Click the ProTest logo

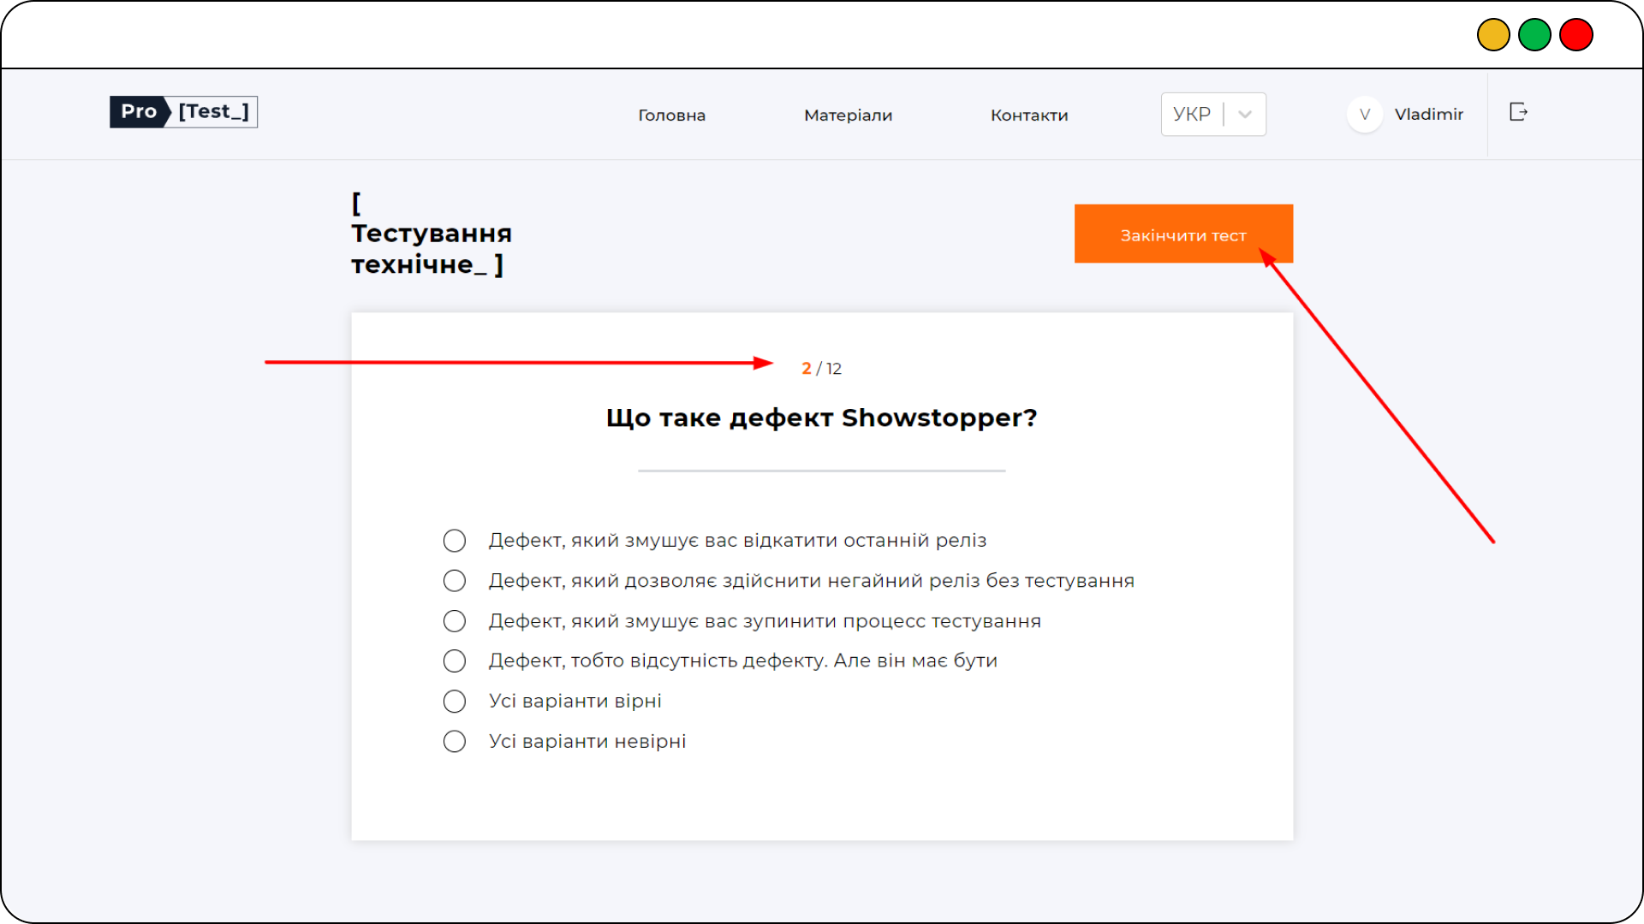(x=183, y=112)
